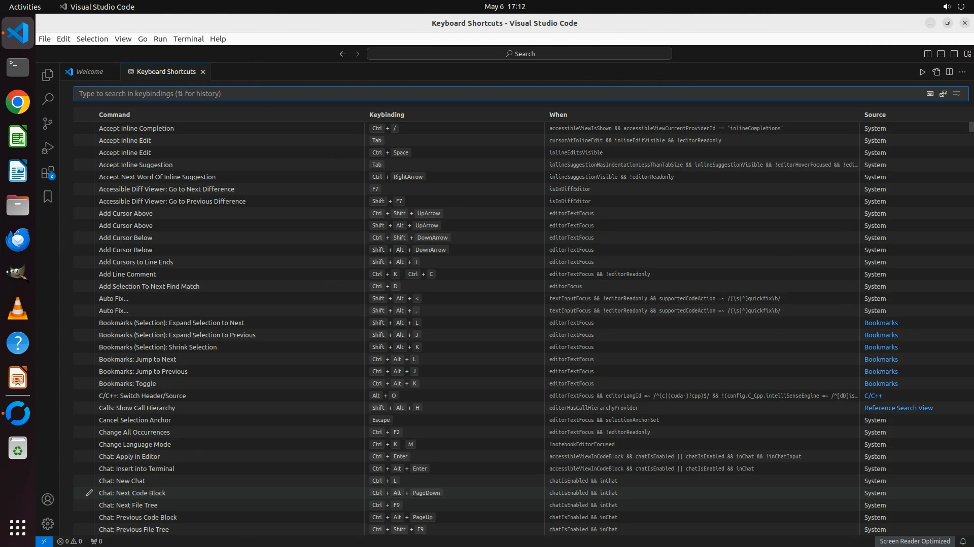Focus the keybindings search field
Screen dimensions: 974x547
point(457,94)
